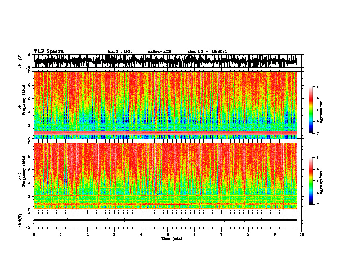Click the ch.1 voltage waveform trace

coord(166,61)
